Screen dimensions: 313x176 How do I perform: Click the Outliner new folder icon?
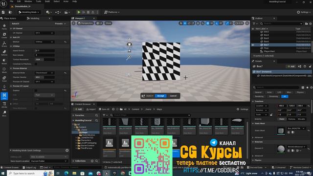tap(307, 23)
